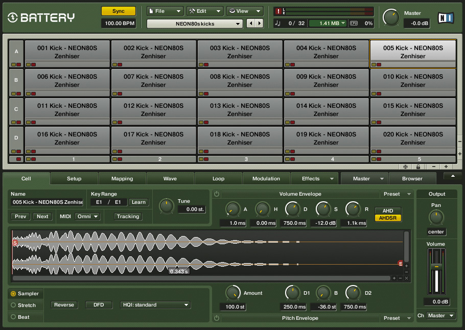Select the Beat mode radio button
Viewport: 465px width, 330px height.
(x=13, y=317)
